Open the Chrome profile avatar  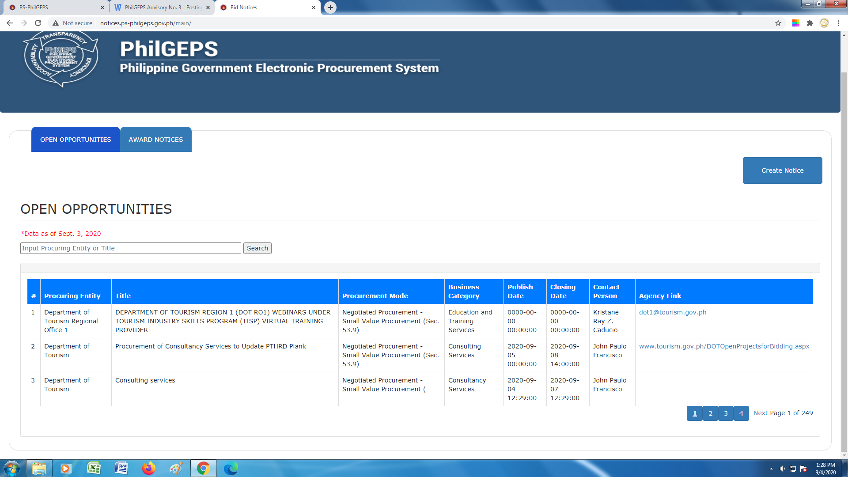click(824, 23)
